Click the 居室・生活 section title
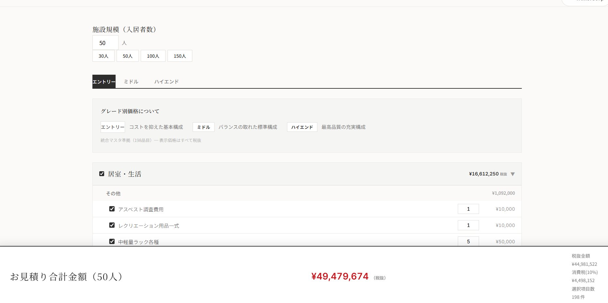Image resolution: width=608 pixels, height=303 pixels. (124, 174)
